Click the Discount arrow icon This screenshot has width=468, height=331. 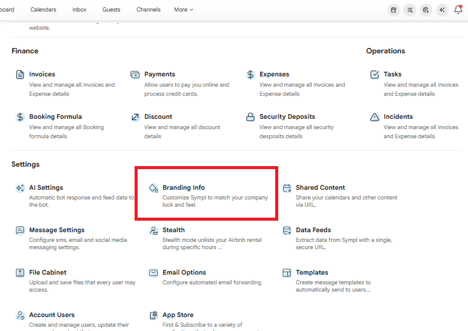[x=135, y=117]
